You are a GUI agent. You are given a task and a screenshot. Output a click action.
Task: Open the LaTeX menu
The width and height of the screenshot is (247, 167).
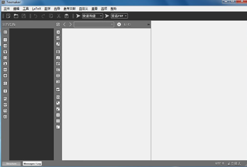click(x=36, y=9)
